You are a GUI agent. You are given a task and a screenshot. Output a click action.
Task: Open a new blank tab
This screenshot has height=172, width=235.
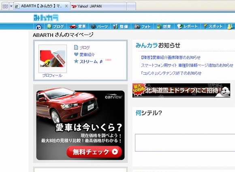pos(131,6)
